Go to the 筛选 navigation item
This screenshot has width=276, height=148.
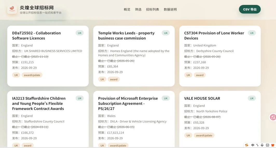(x=138, y=10)
